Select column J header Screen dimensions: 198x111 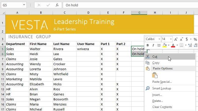point(186,12)
